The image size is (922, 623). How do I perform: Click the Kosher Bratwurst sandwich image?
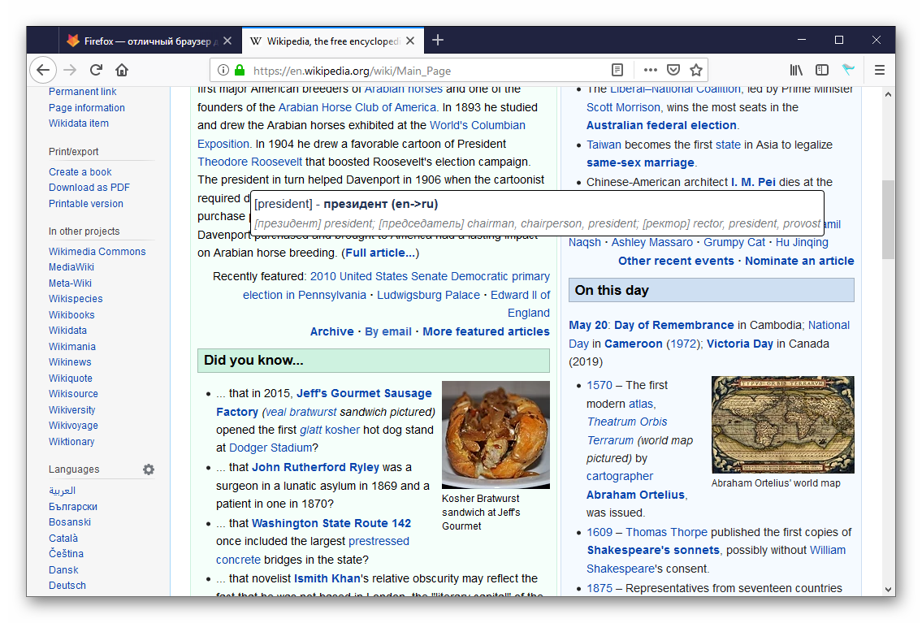click(496, 435)
